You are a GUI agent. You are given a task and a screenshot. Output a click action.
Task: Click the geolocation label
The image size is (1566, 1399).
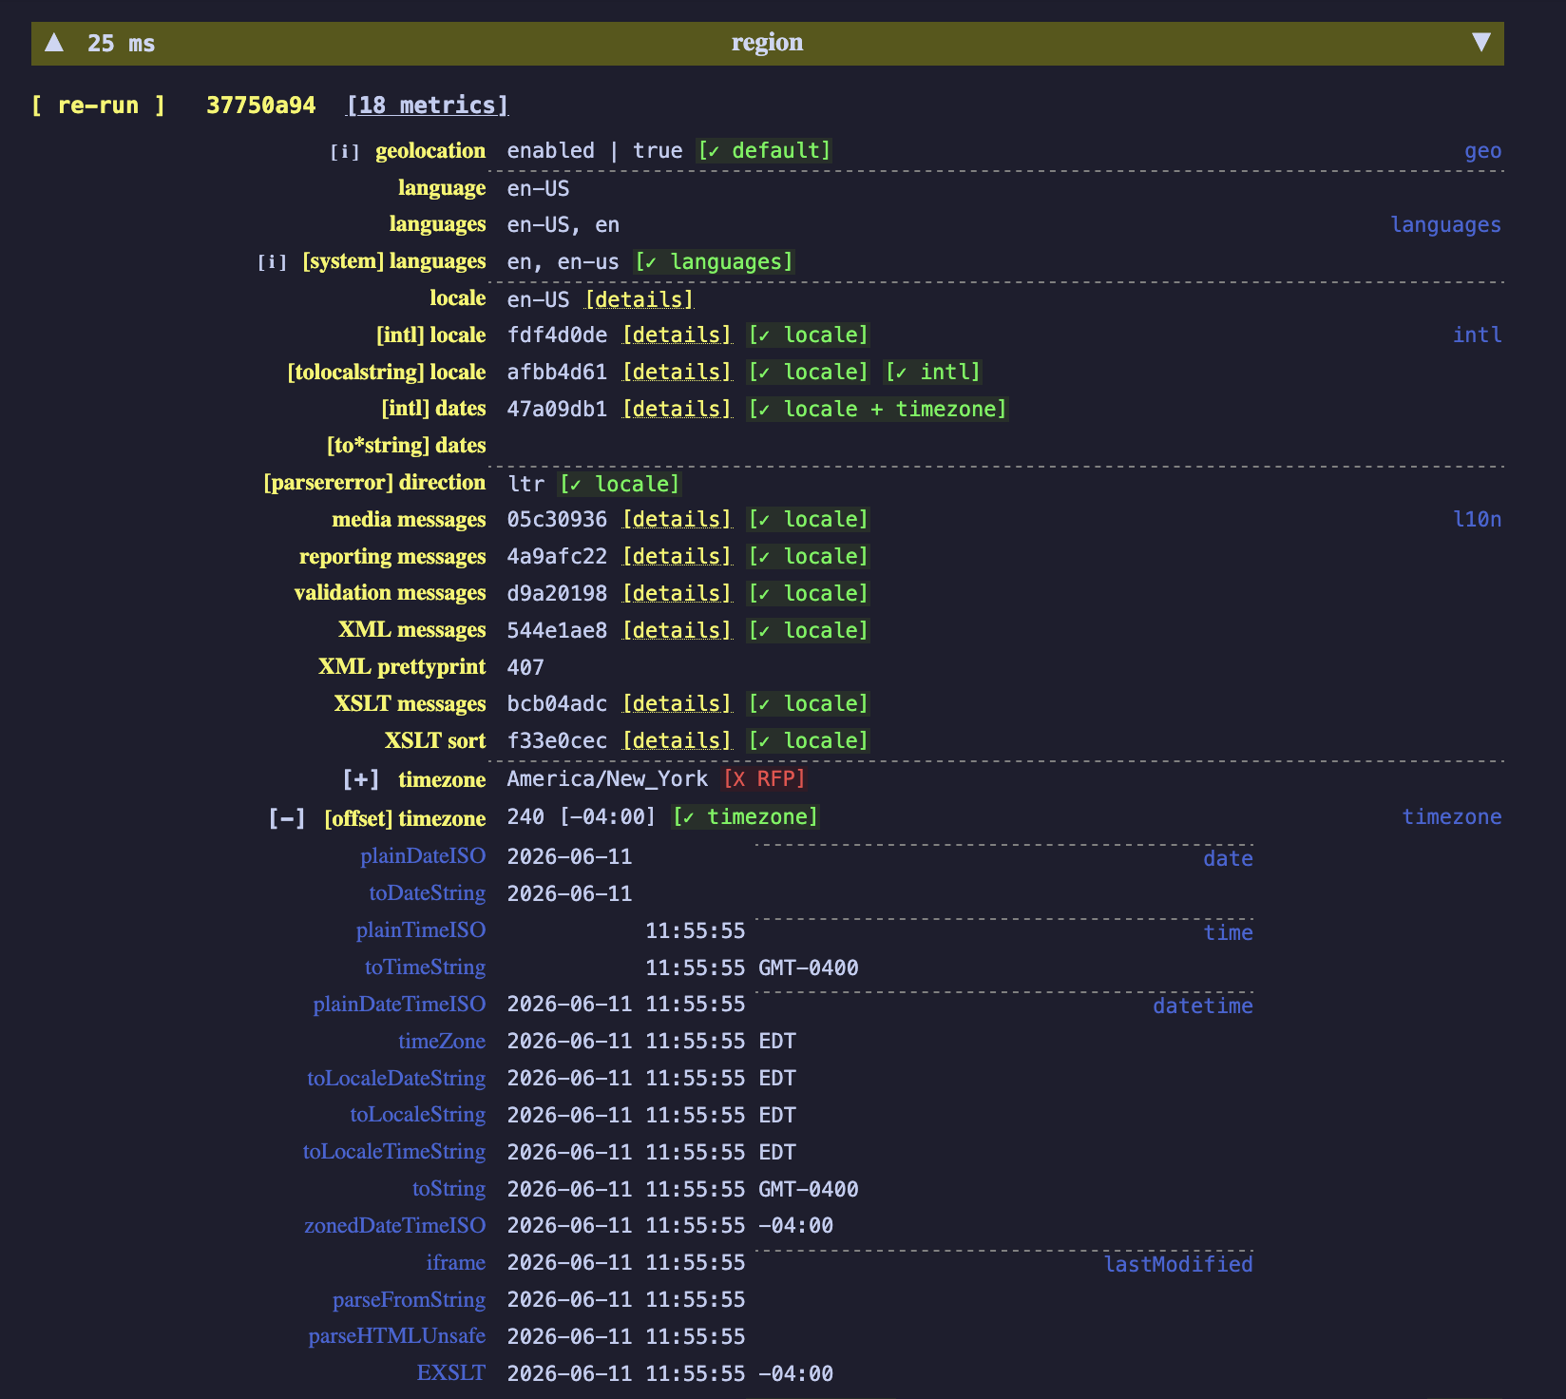point(430,151)
